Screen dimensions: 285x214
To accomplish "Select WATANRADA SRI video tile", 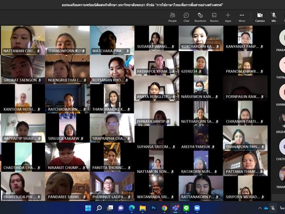I will (156, 188).
